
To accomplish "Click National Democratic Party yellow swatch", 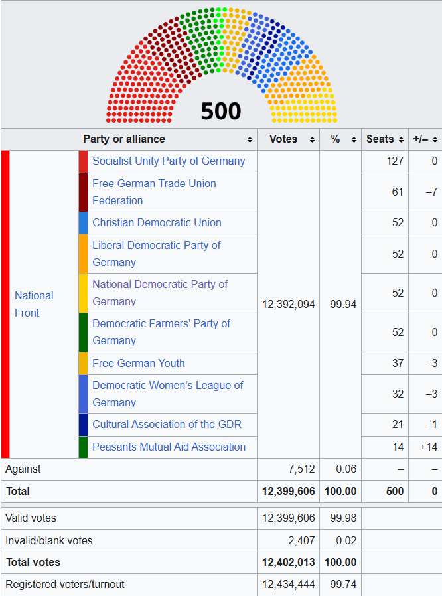I will [x=83, y=293].
